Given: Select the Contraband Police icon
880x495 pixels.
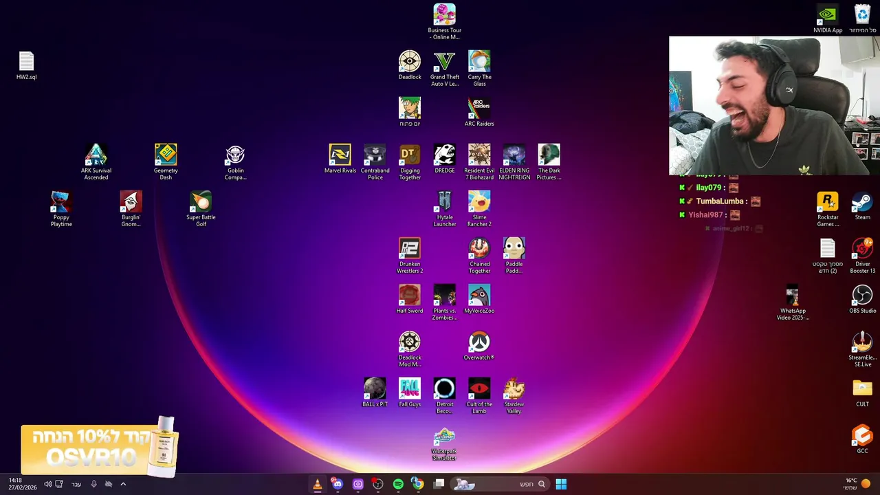Looking at the screenshot, I should click(375, 162).
